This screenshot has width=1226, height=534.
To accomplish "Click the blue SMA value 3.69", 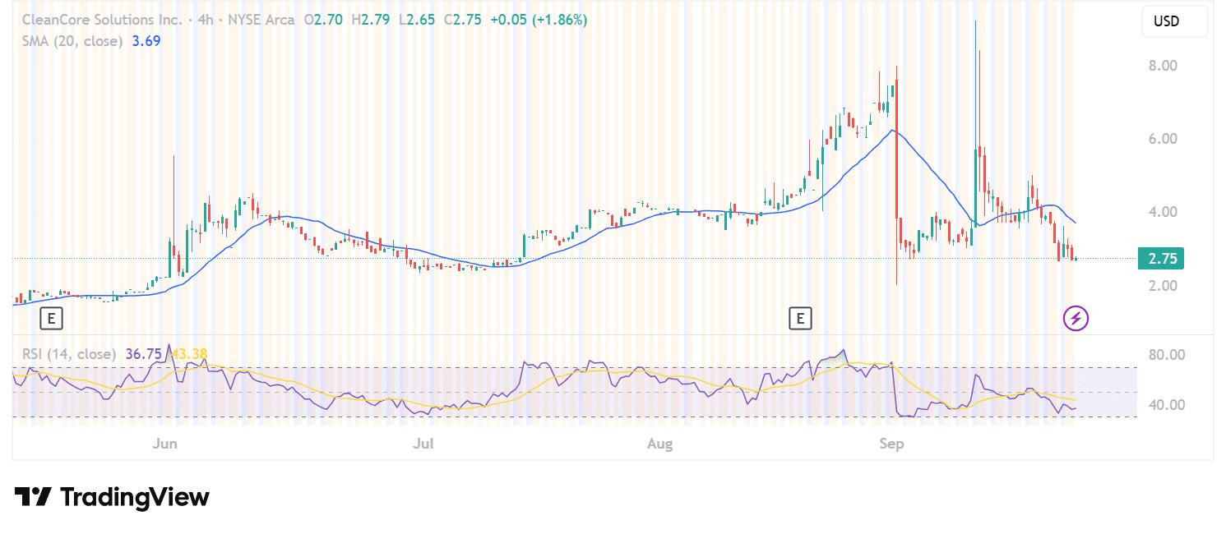I will (146, 40).
